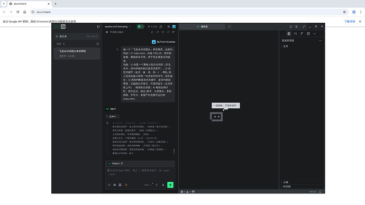This screenshot has height=205, width=365.
Task: Open the Auto model dropdown
Action: pos(148,185)
